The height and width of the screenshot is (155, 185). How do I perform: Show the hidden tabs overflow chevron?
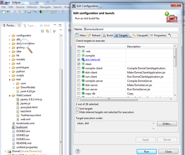click(x=169, y=35)
